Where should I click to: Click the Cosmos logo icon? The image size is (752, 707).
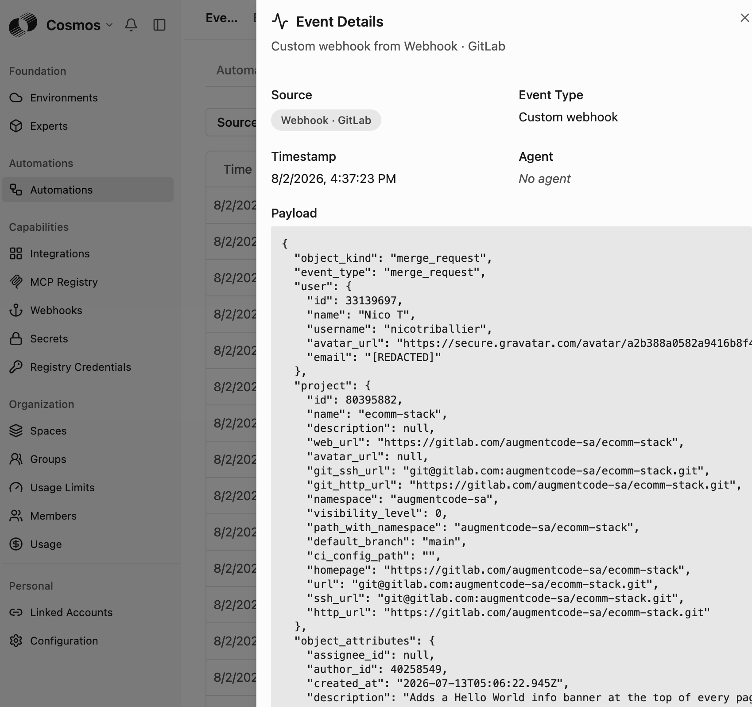[23, 25]
